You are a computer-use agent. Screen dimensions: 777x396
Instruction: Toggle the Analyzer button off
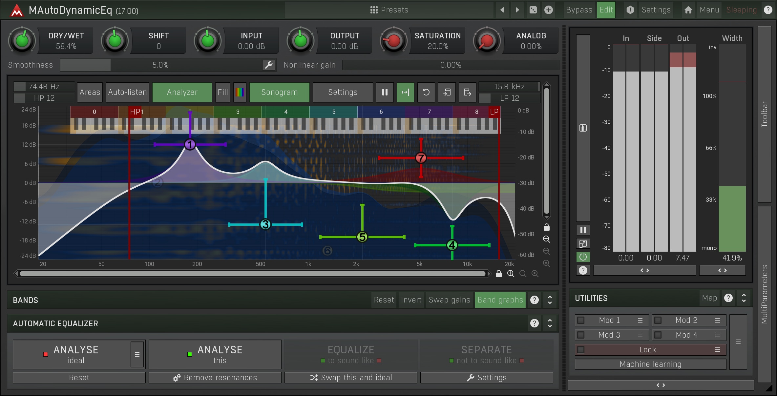pyautogui.click(x=182, y=92)
